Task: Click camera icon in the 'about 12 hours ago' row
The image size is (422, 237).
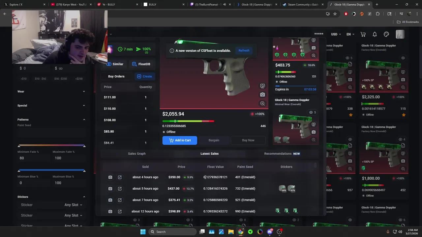Action: 110,211
